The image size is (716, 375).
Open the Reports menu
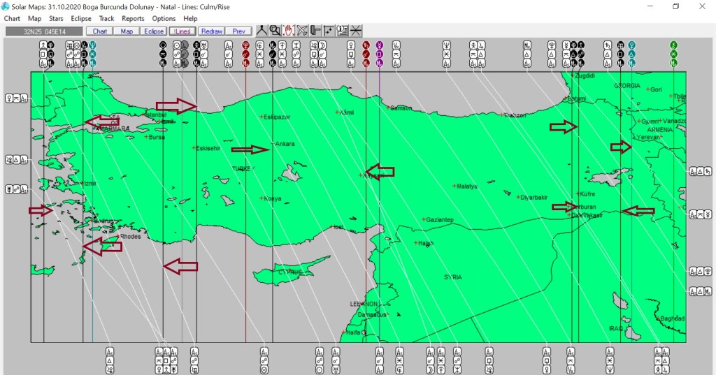point(133,18)
